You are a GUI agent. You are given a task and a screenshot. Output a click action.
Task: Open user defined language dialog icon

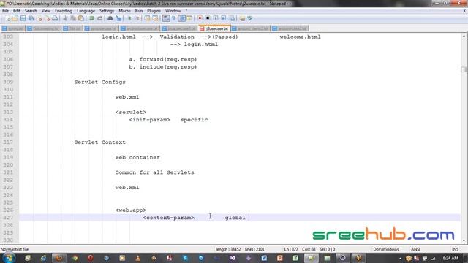coord(189,18)
